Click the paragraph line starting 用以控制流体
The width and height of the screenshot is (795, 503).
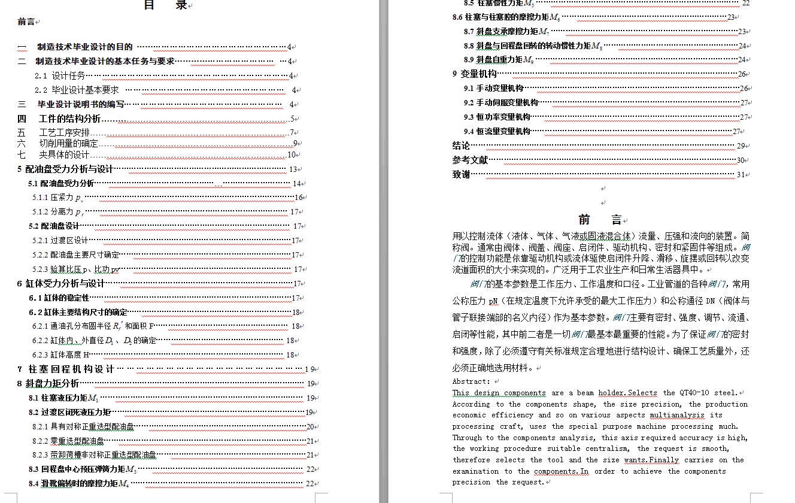(x=601, y=236)
